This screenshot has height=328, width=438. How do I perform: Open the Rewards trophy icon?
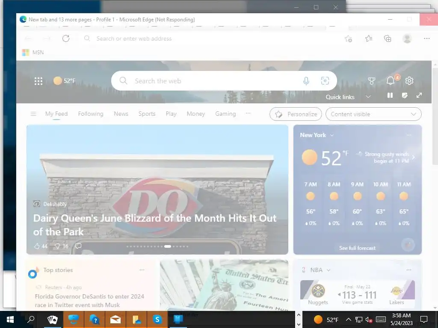pos(372,81)
